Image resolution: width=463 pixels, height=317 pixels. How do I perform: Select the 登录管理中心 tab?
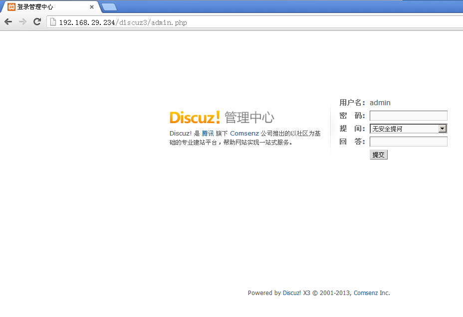click(x=50, y=7)
